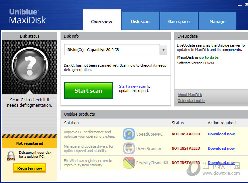Click the Register now button
248x183 pixels.
30,168
